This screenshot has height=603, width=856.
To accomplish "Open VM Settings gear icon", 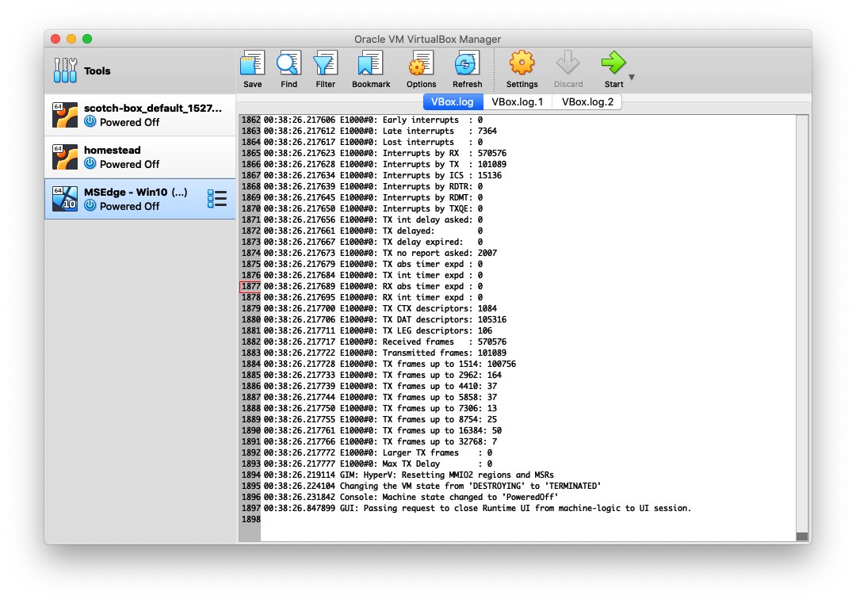I will (x=522, y=63).
